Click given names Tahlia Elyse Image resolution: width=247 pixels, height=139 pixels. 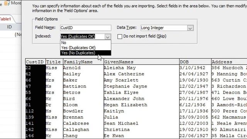(121, 92)
